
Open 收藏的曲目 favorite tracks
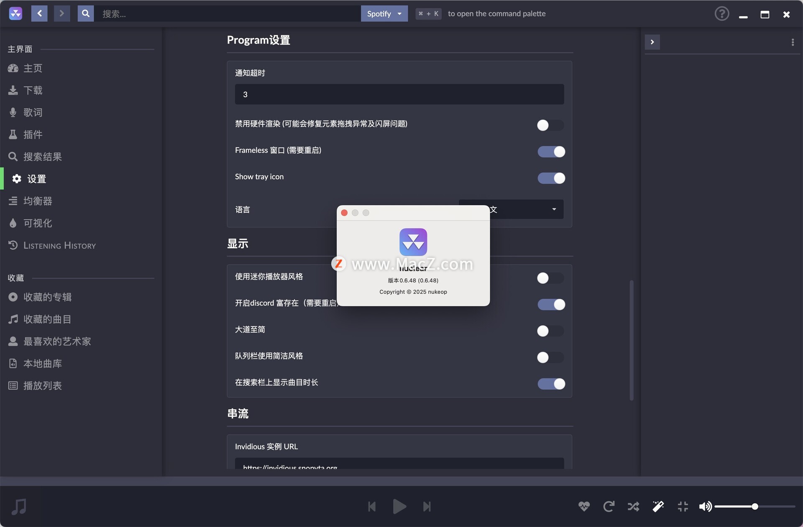pyautogui.click(x=40, y=319)
